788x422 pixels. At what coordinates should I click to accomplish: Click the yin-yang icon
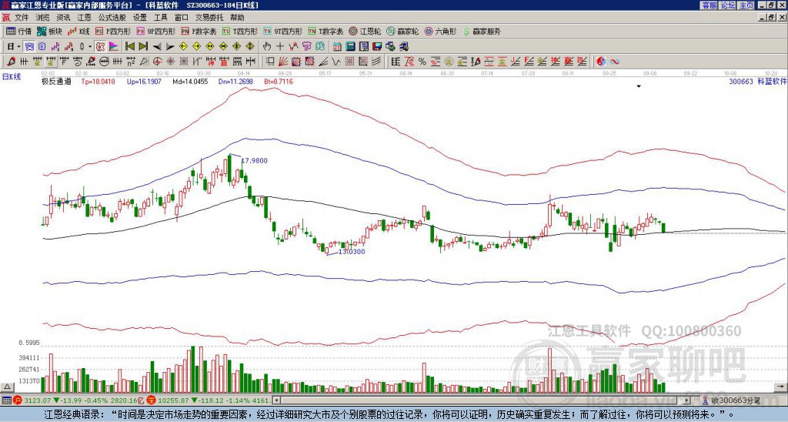pos(601,62)
